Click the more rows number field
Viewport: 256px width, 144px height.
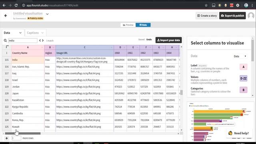(x=16, y=138)
